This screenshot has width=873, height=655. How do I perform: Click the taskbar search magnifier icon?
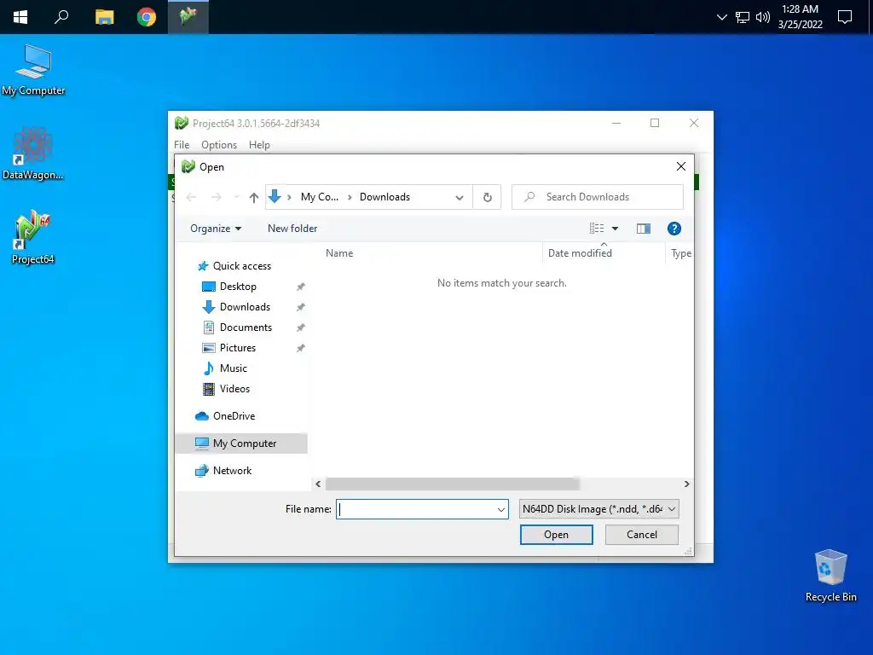(61, 17)
